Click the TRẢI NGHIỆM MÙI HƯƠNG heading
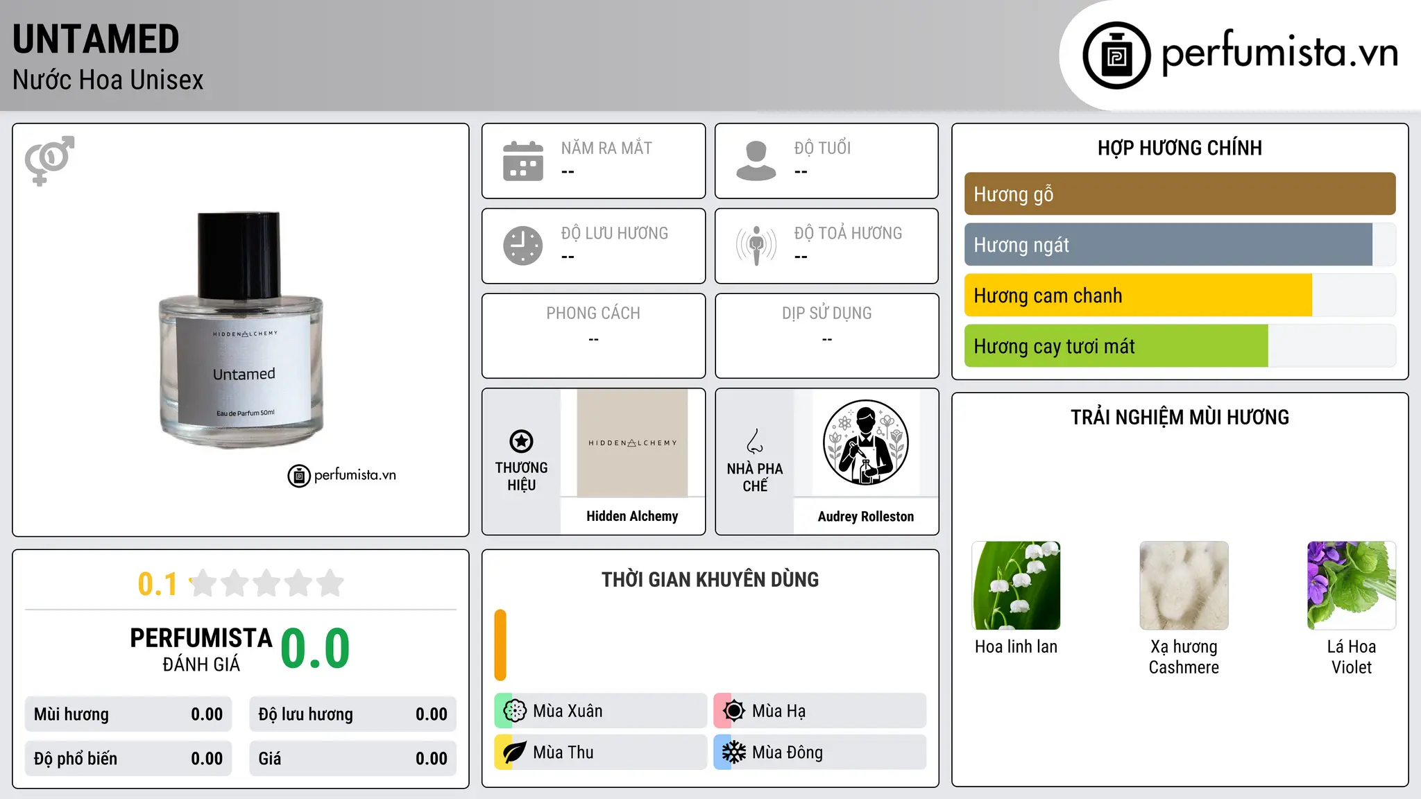This screenshot has width=1421, height=799. point(1180,417)
